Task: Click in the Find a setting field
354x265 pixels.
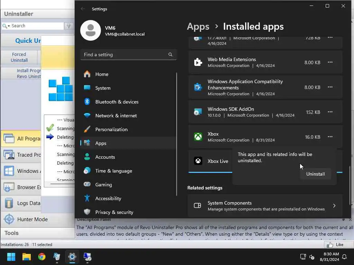Action: pos(128,55)
